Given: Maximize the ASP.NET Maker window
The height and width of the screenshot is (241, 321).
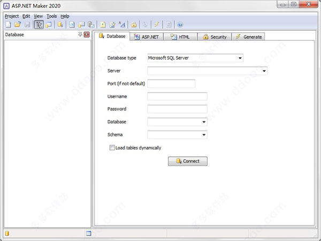Looking at the screenshot, I should [x=293, y=4].
